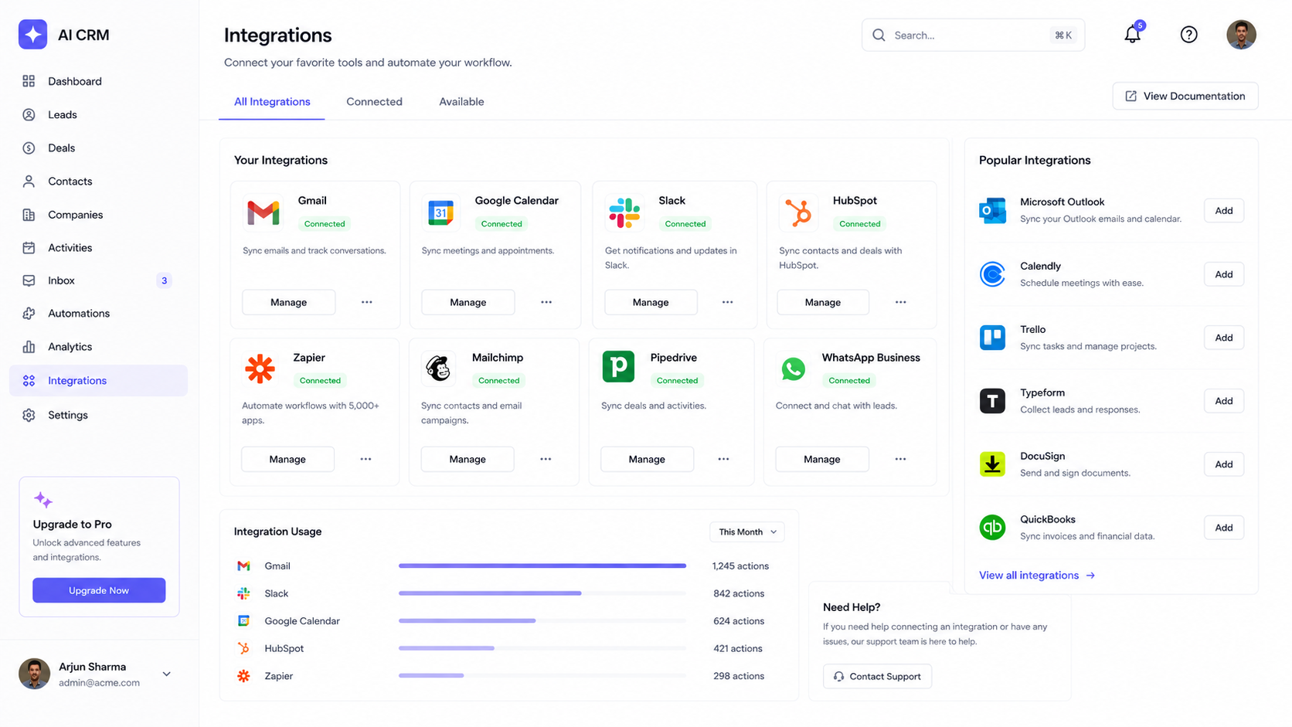
Task: Manage the Slack integration
Action: click(651, 302)
